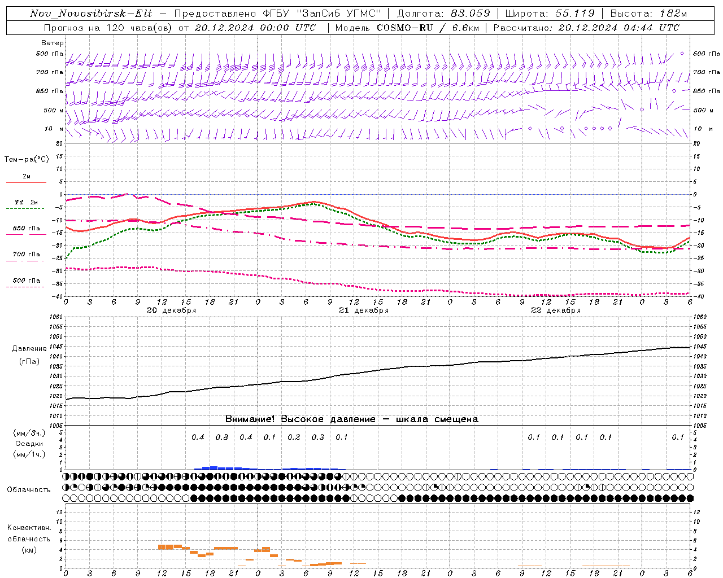Click the dashed line sample under Td 2м
Screen dimensions: 723x578
tap(25, 208)
